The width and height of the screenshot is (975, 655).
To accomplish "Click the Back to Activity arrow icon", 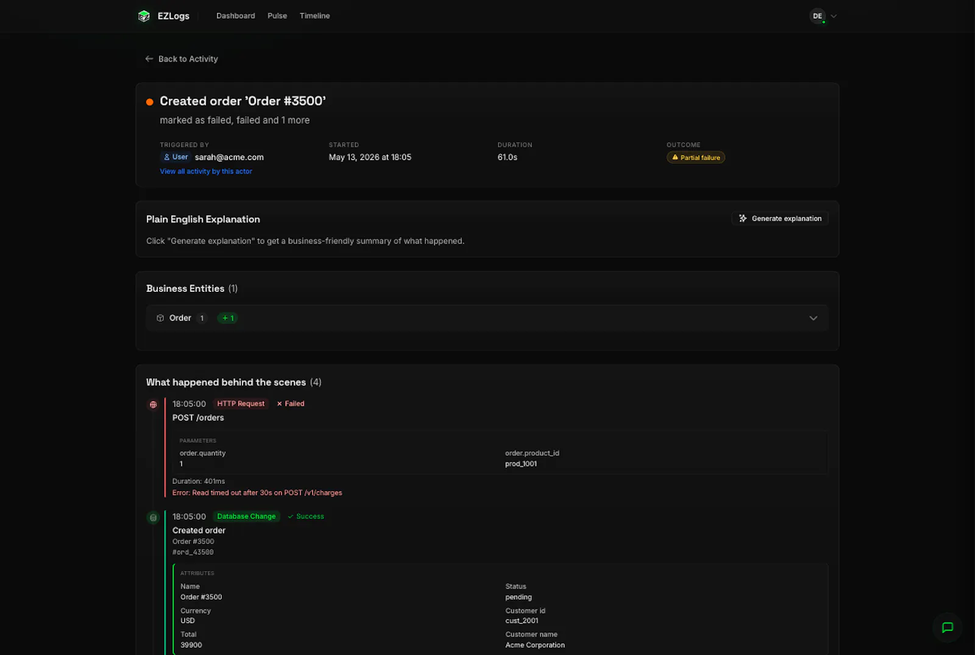I will click(149, 59).
